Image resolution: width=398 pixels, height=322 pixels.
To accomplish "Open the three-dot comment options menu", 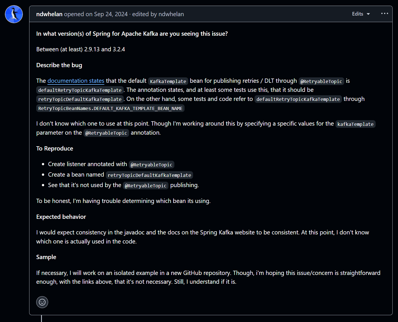I will tap(384, 14).
